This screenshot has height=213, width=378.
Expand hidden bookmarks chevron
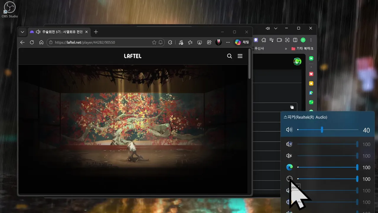286,49
